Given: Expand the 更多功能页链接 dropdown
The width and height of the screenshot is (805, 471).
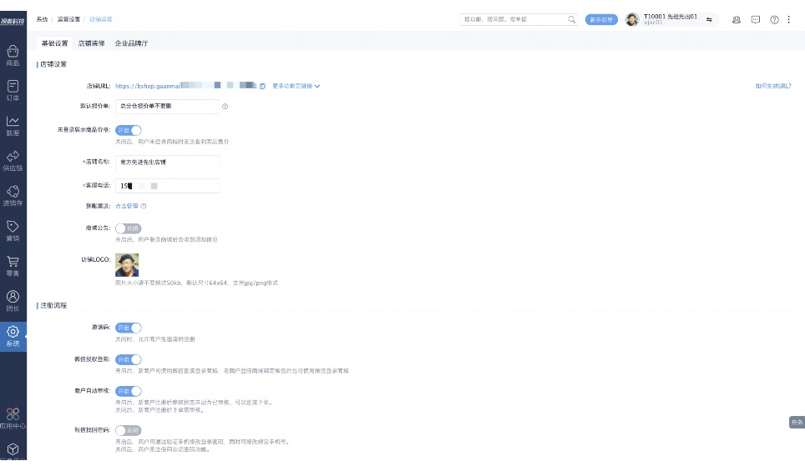Looking at the screenshot, I should (x=296, y=86).
